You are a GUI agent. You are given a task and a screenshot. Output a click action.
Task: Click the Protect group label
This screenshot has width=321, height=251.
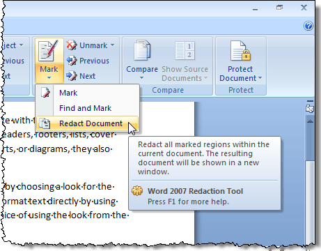241,90
